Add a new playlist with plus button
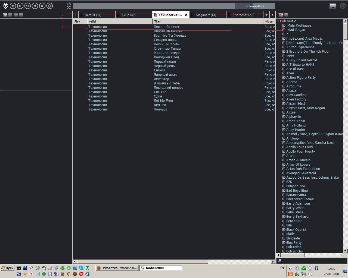This screenshot has width=348, height=278. pos(266,15)
